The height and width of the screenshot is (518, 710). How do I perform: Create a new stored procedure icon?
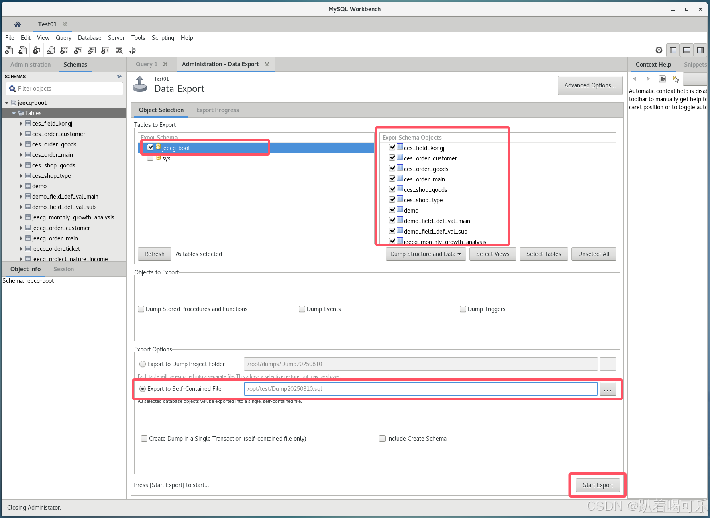tap(92, 50)
